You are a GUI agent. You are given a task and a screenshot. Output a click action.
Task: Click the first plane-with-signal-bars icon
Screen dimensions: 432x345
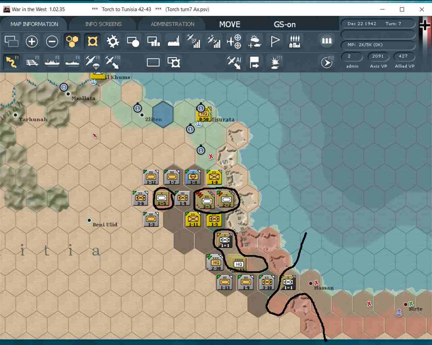click(x=194, y=41)
